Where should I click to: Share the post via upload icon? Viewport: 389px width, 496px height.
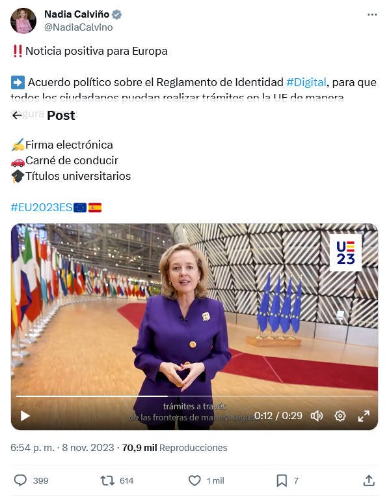(369, 481)
